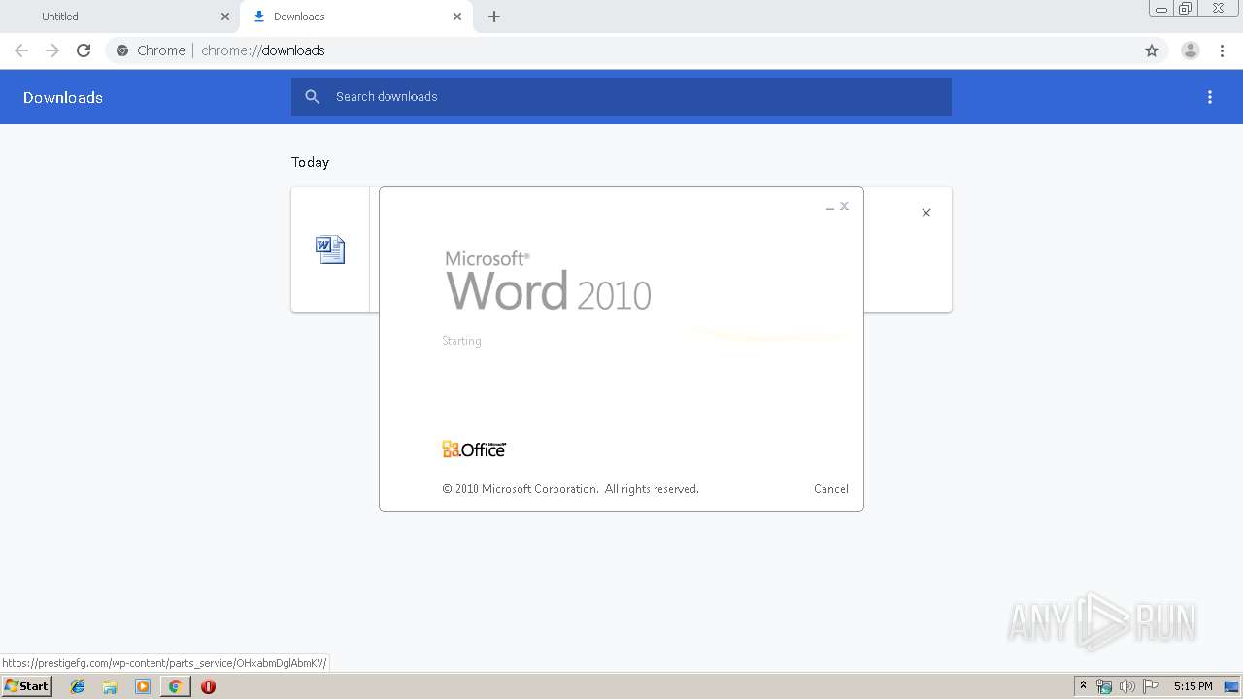
Task: Click the Chrome site info chip
Action: [151, 50]
